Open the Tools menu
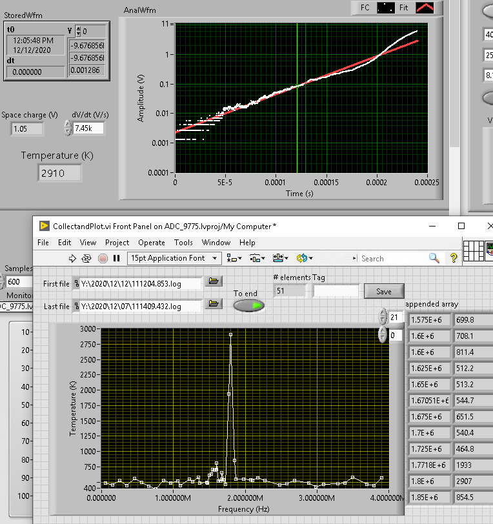 (x=183, y=243)
